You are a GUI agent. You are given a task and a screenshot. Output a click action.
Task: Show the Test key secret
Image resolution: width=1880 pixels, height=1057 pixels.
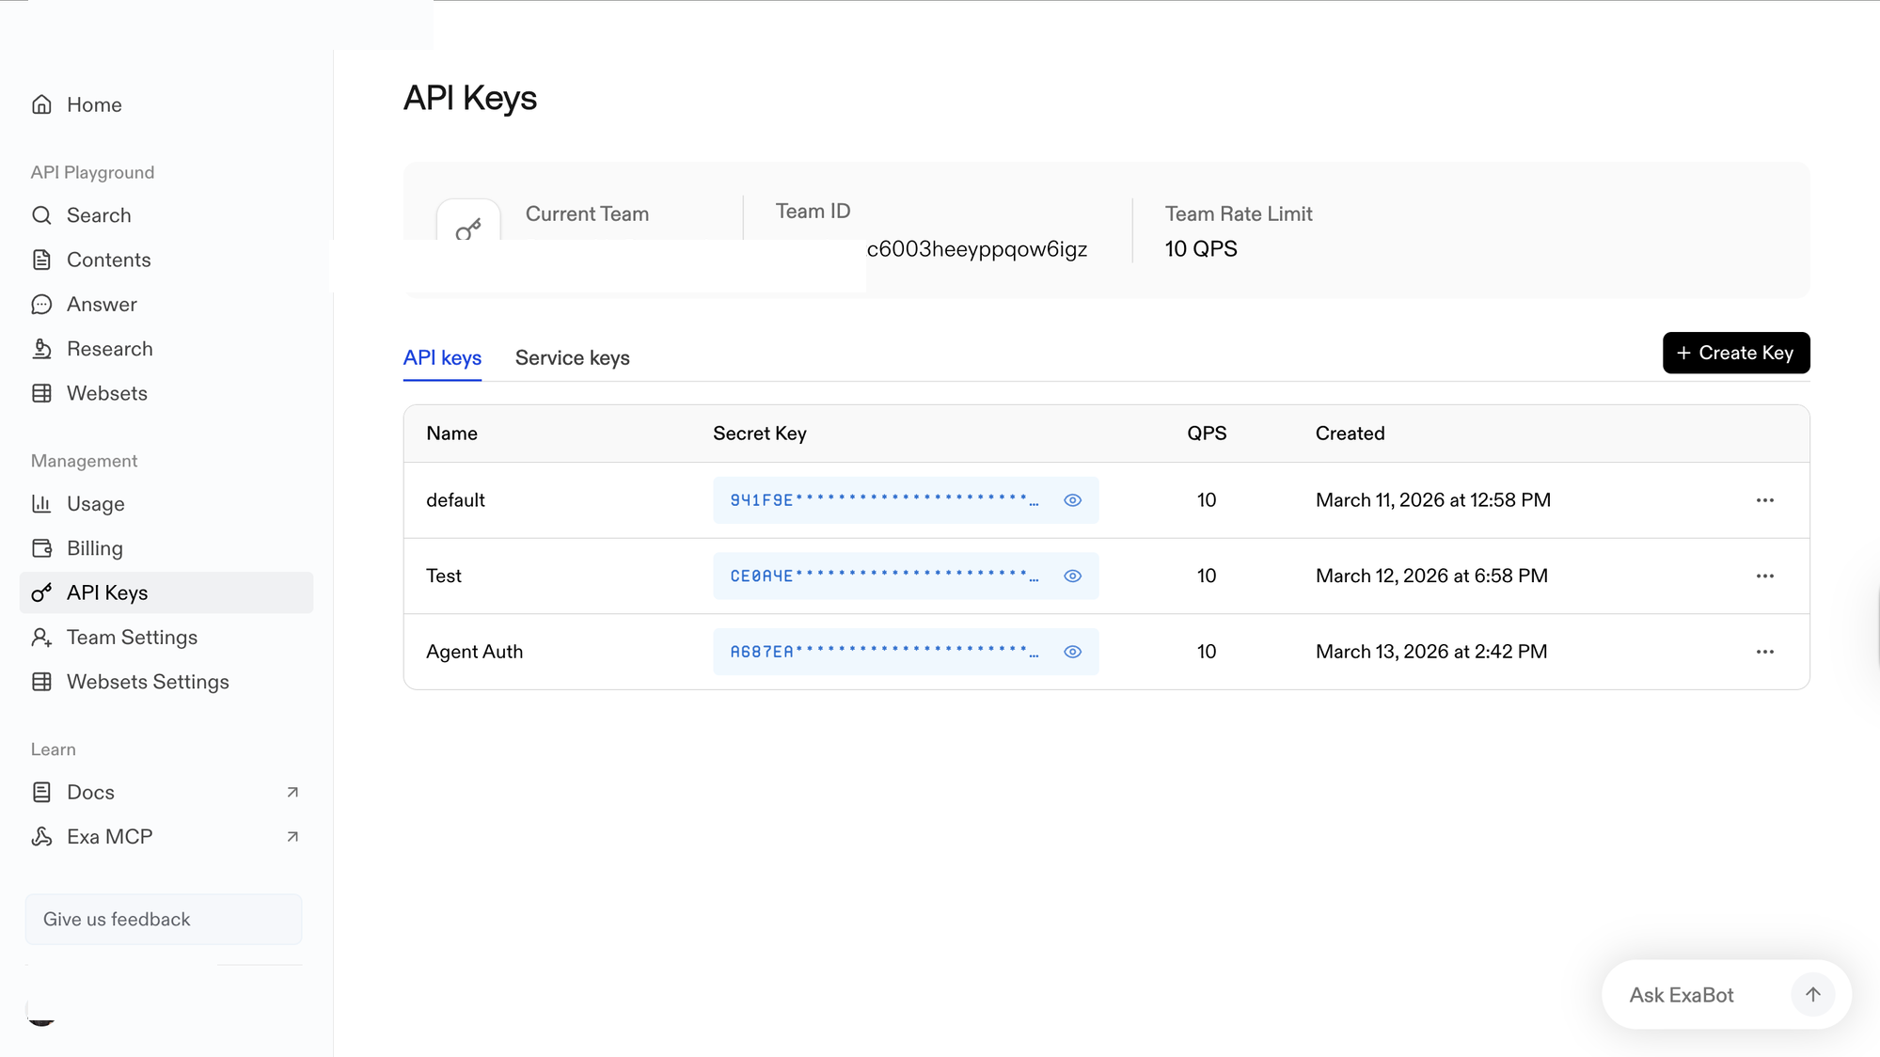1072,576
